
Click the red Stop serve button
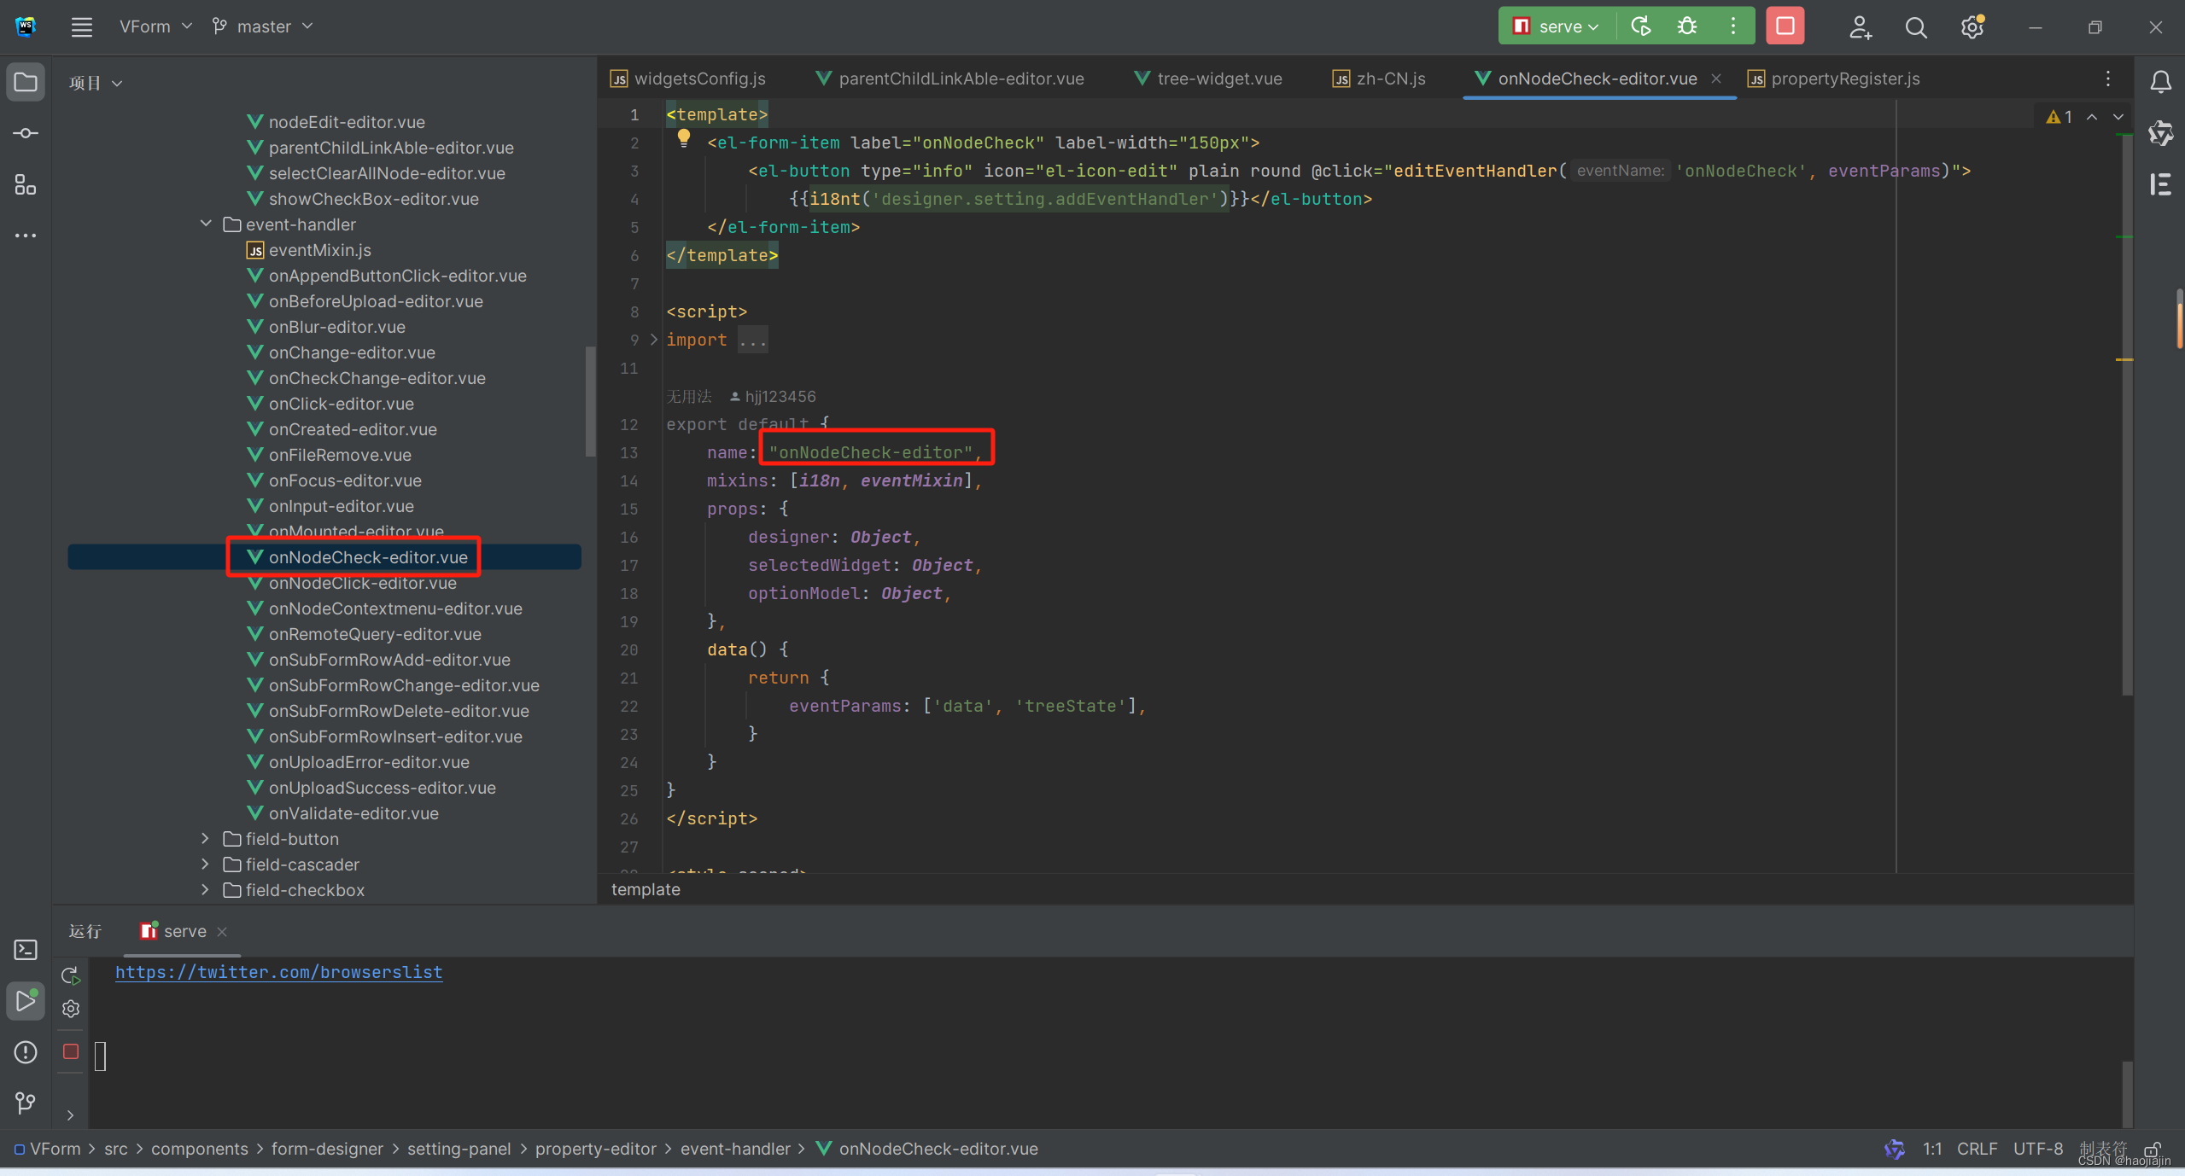(x=1785, y=26)
